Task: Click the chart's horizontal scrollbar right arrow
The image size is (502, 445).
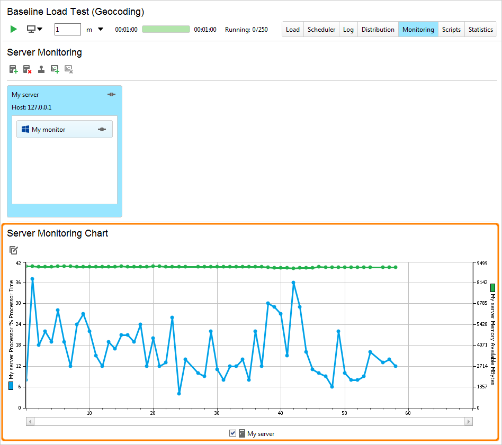Action: (468, 421)
